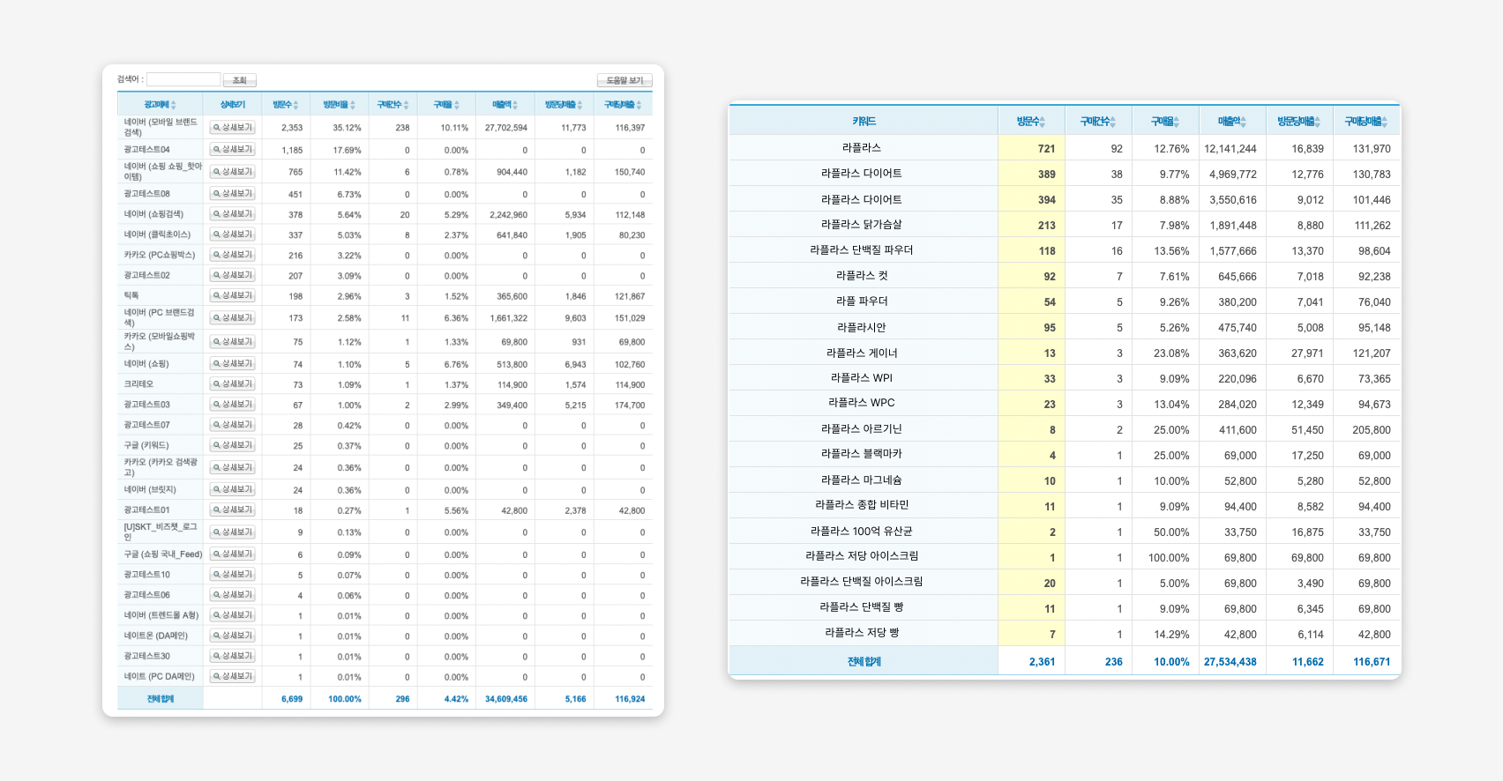Open 상세보기 for 광고테스트03
This screenshot has width=1503, height=781.
coord(232,405)
